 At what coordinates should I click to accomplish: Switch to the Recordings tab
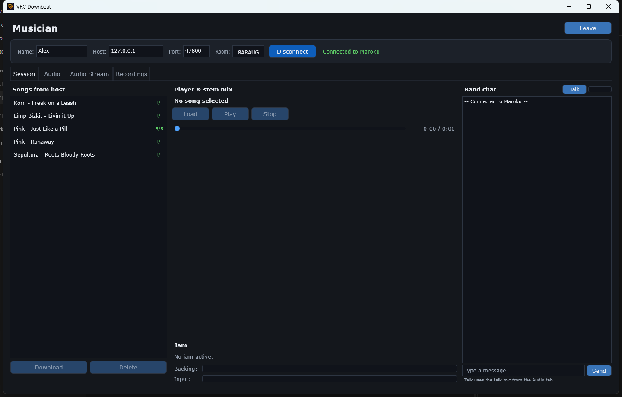coord(131,74)
